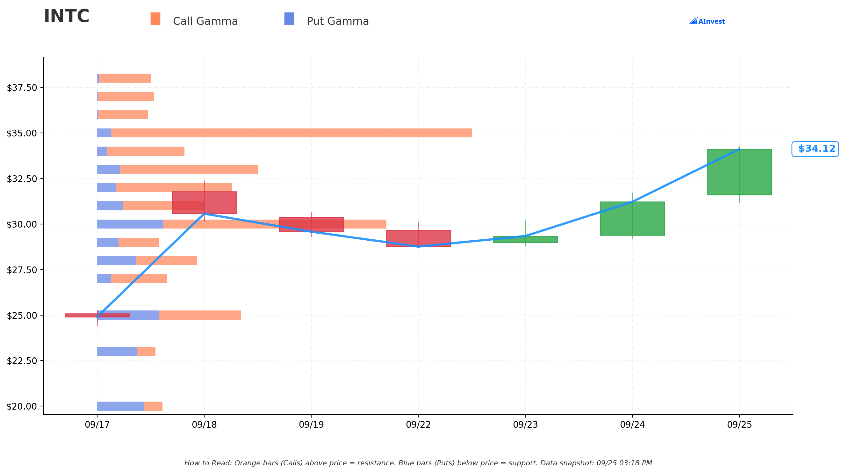Select the blue Put Gamma legend swatch
Screen dimensions: 842x473
pyautogui.click(x=289, y=19)
